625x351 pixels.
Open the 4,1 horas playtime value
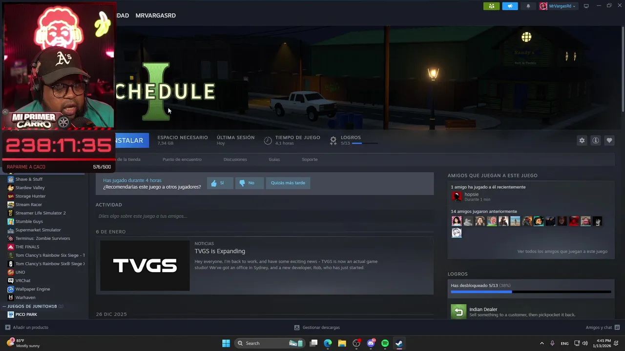284,143
